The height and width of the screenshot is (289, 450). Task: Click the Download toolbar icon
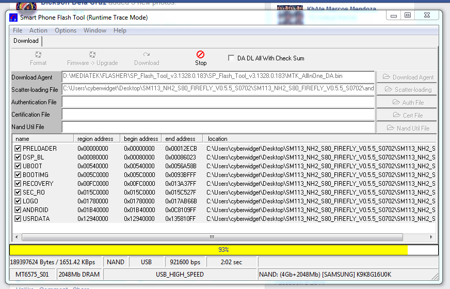coord(147,54)
